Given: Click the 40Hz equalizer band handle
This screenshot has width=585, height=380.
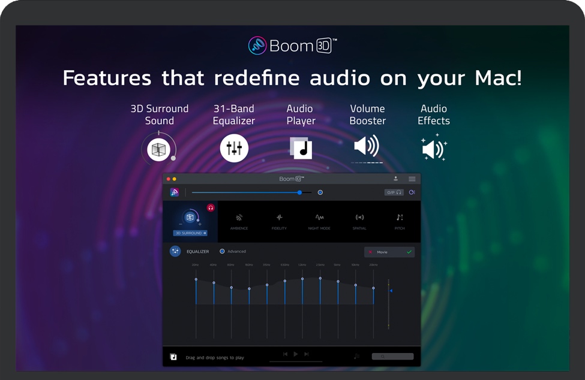Looking at the screenshot, I should [x=214, y=283].
